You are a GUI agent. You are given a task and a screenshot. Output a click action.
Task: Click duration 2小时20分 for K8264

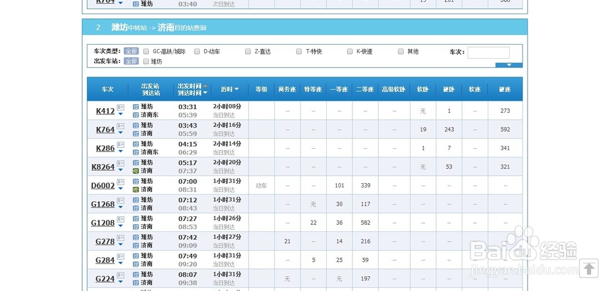[227, 162]
